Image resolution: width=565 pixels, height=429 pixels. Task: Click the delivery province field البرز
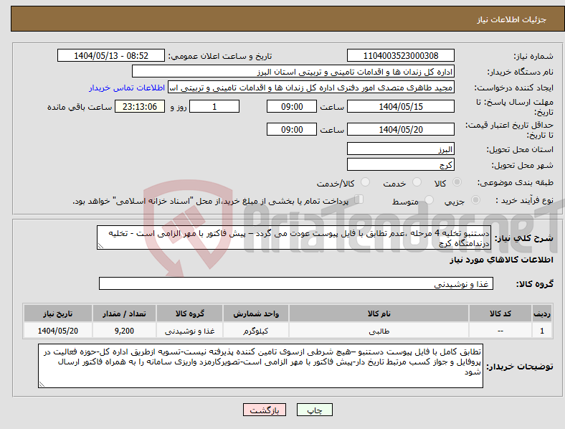[401, 149]
